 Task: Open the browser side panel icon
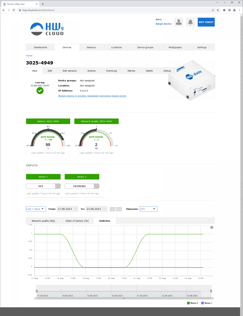229,10
